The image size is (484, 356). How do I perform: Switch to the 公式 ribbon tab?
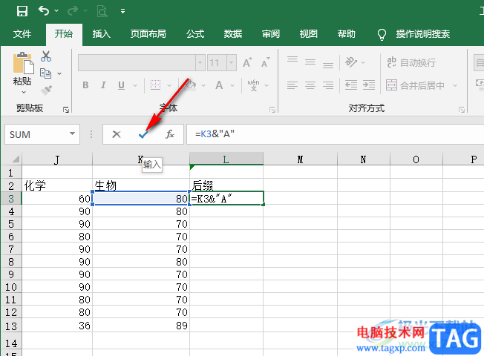tap(195, 33)
